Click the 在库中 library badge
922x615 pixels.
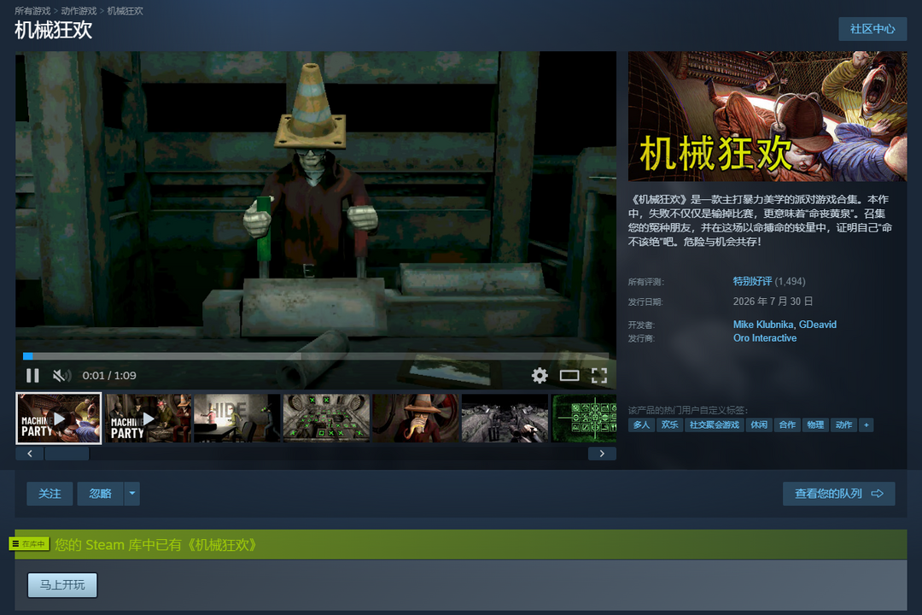point(29,544)
